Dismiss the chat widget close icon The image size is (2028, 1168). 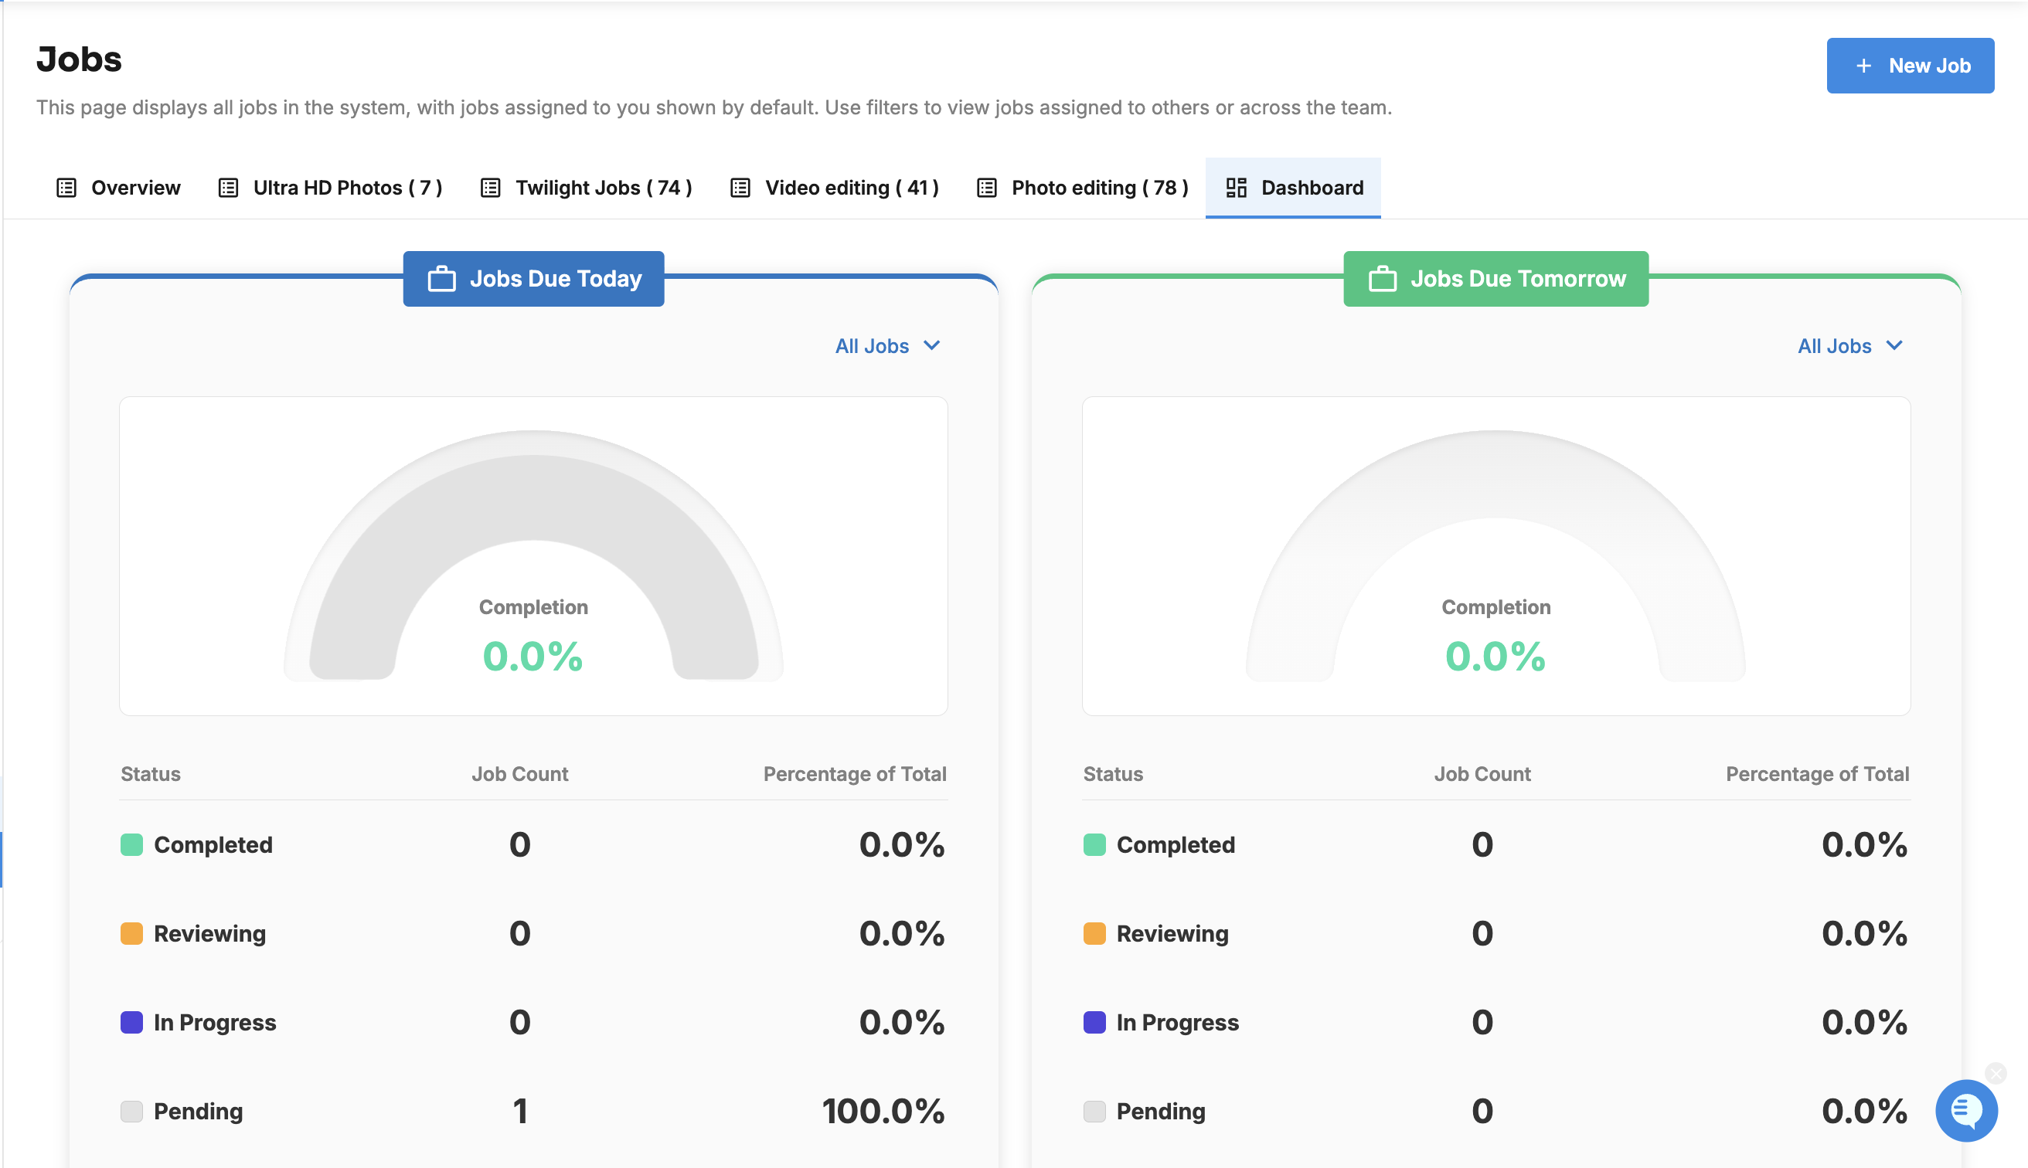(1996, 1073)
